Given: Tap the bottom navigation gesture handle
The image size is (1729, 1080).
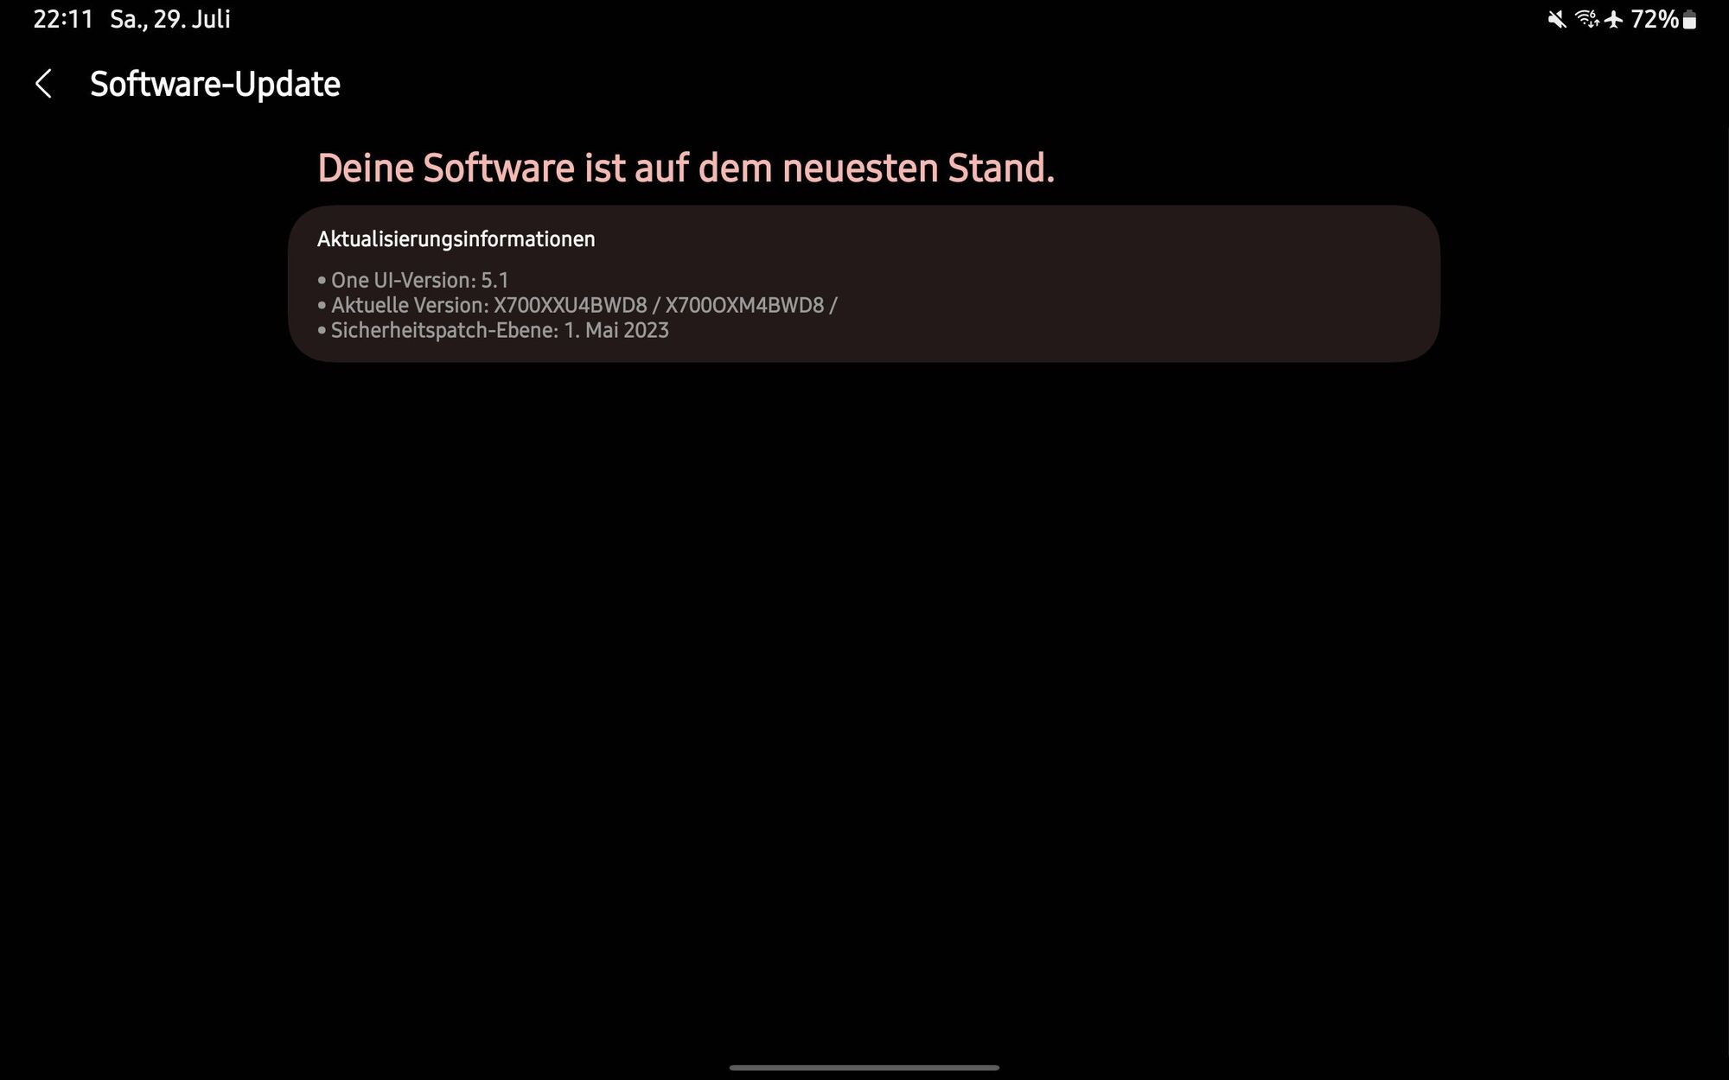Looking at the screenshot, I should coord(864,1067).
